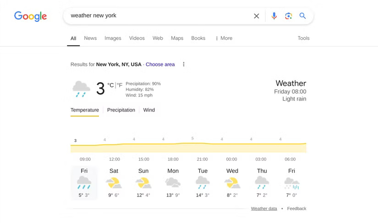
Task: Switch units to °C
Action: (110, 85)
